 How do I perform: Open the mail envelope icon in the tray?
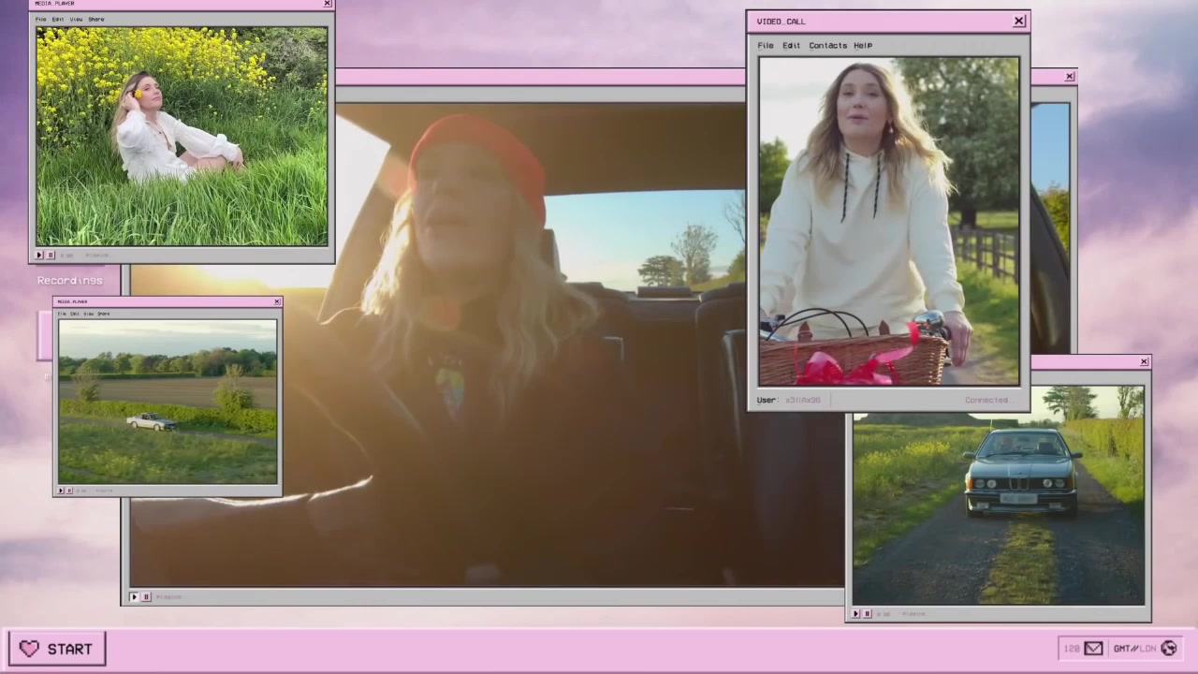coord(1093,648)
